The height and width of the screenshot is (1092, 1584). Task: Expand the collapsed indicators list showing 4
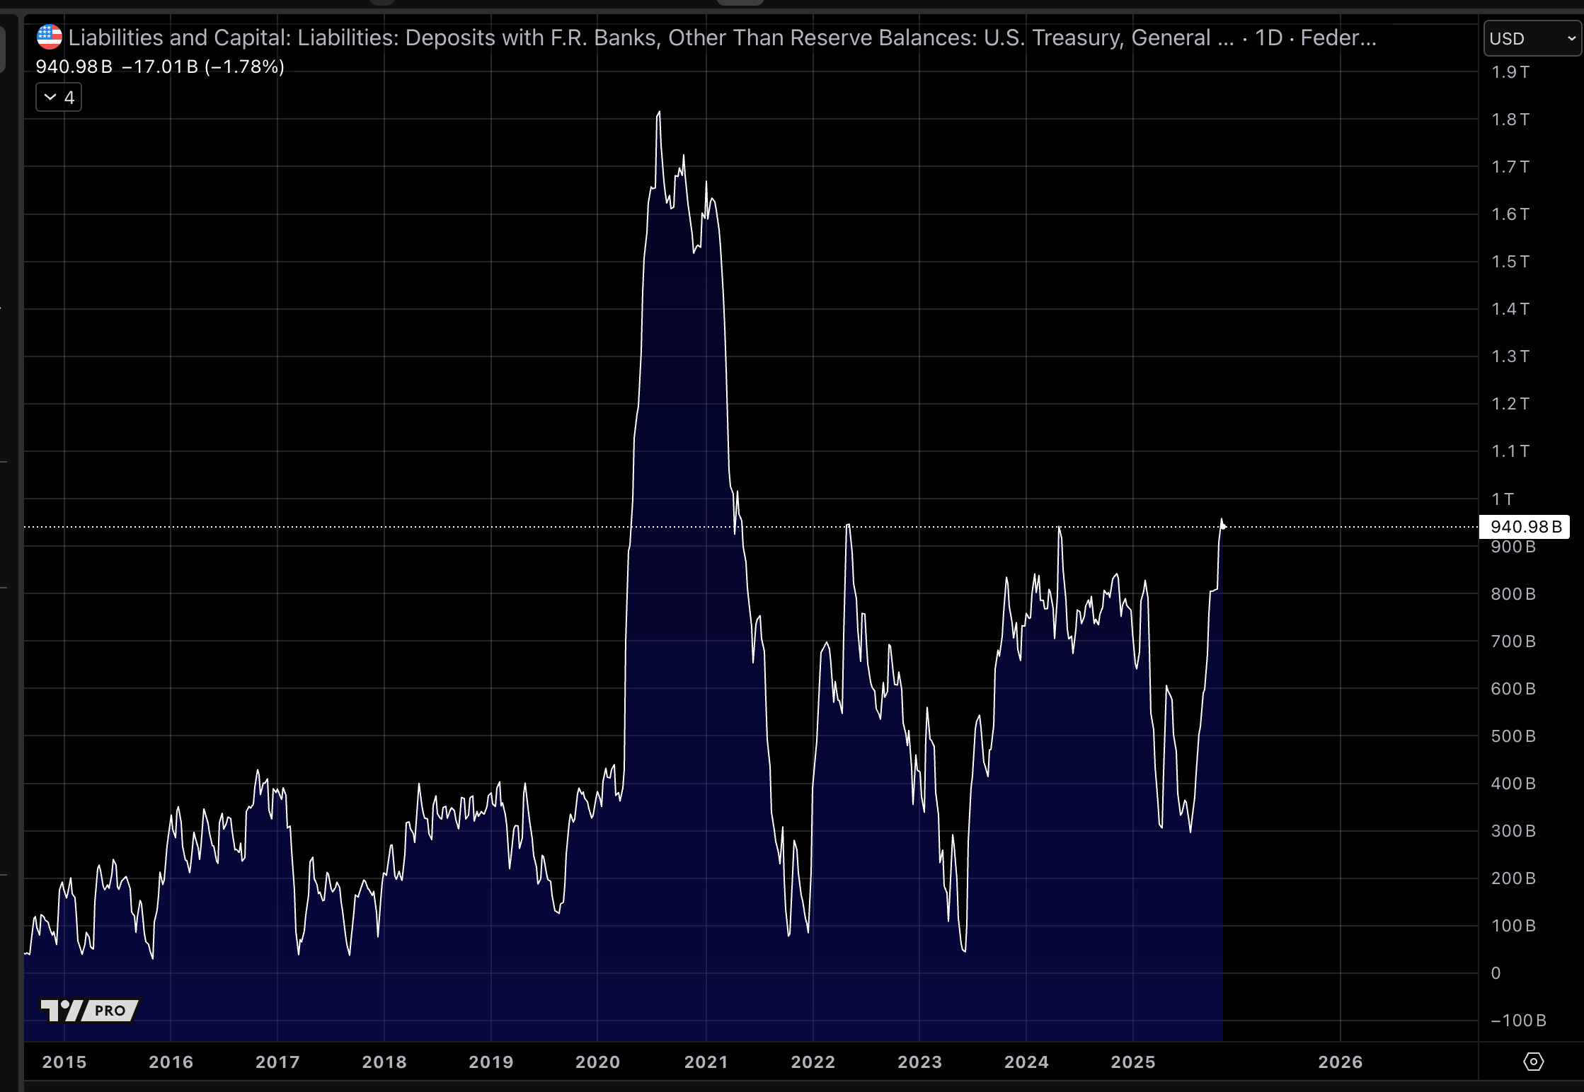point(59,98)
